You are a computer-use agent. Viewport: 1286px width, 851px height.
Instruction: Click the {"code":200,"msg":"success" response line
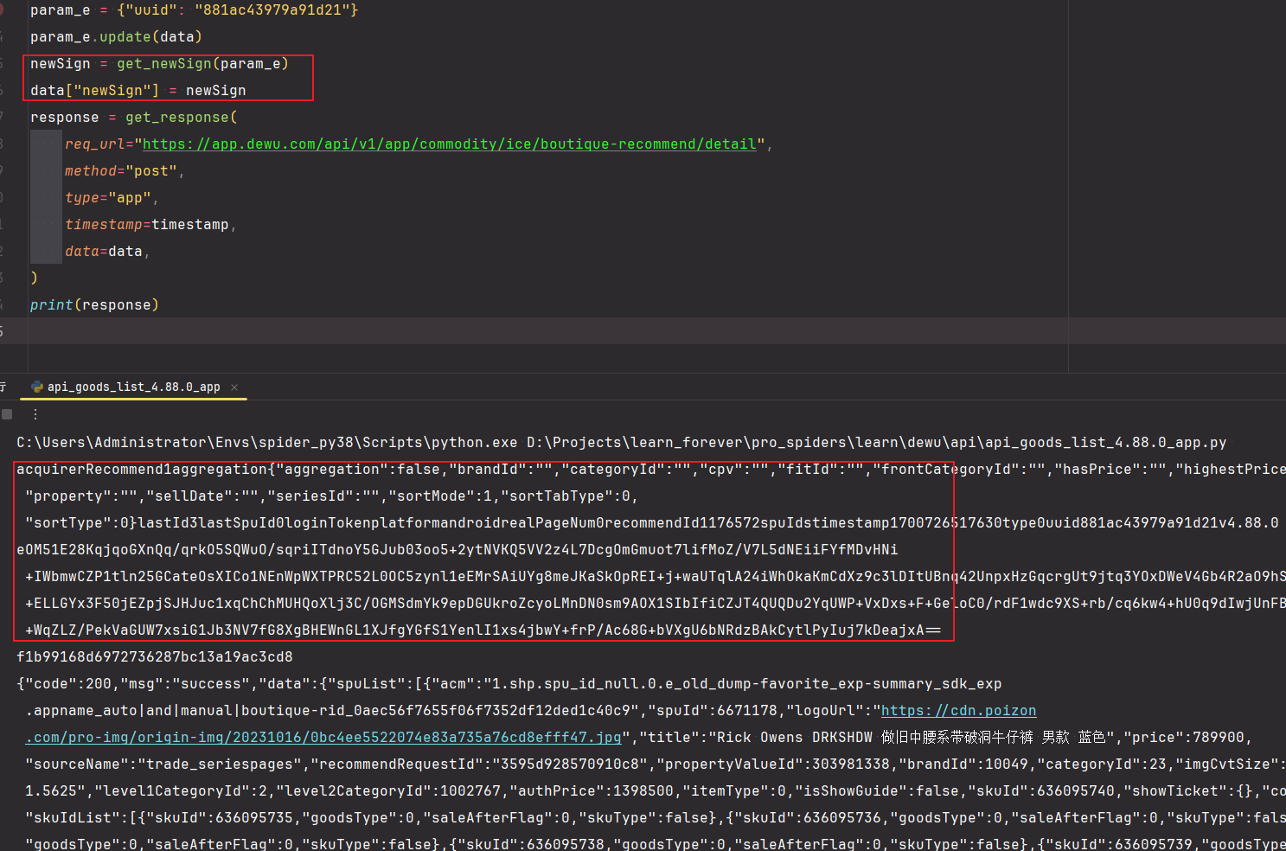tap(509, 684)
